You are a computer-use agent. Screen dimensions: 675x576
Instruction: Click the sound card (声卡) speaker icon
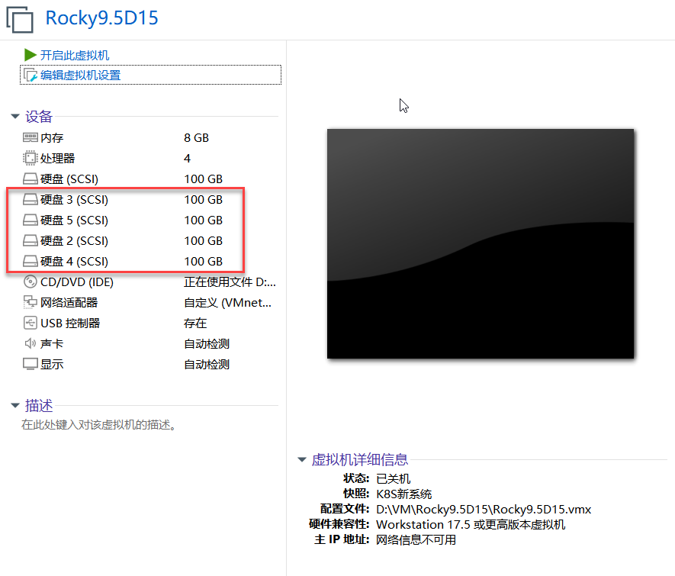30,344
